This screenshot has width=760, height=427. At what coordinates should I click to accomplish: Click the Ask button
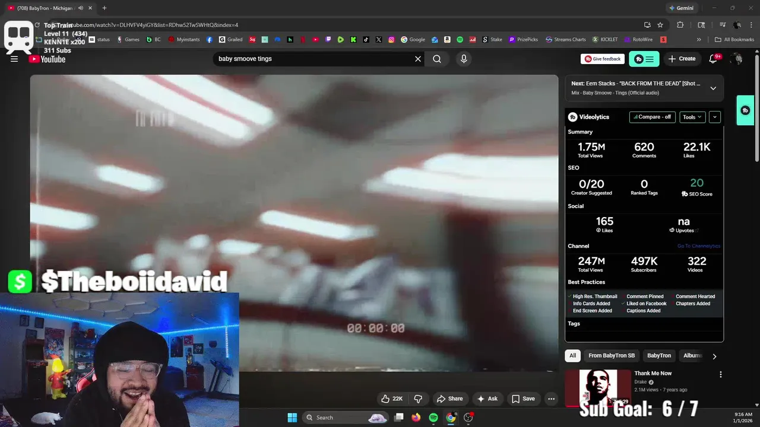[x=487, y=399]
